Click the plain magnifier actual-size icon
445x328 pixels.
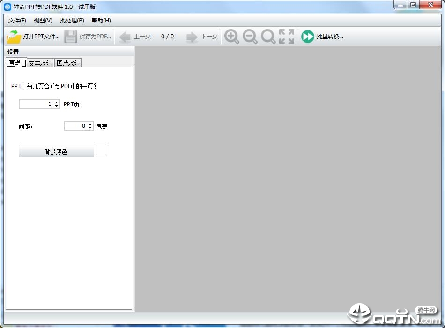[x=268, y=37]
